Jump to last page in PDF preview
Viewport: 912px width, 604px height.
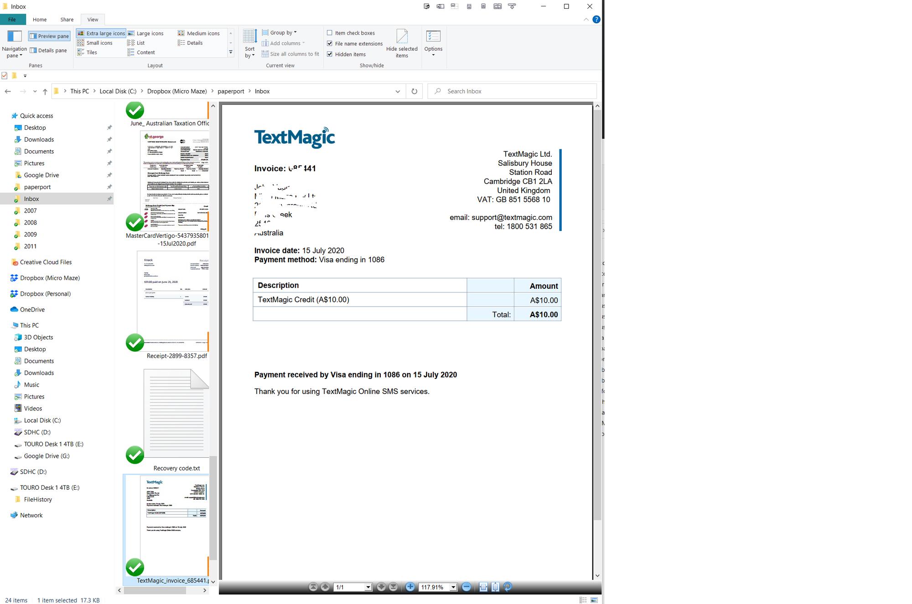click(x=394, y=587)
